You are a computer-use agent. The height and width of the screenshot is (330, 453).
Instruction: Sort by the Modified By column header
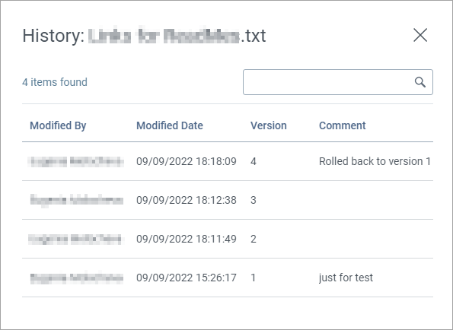click(58, 125)
